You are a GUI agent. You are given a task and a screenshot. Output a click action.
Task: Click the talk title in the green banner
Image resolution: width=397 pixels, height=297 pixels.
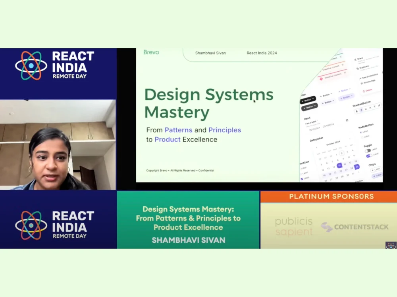tap(188, 218)
